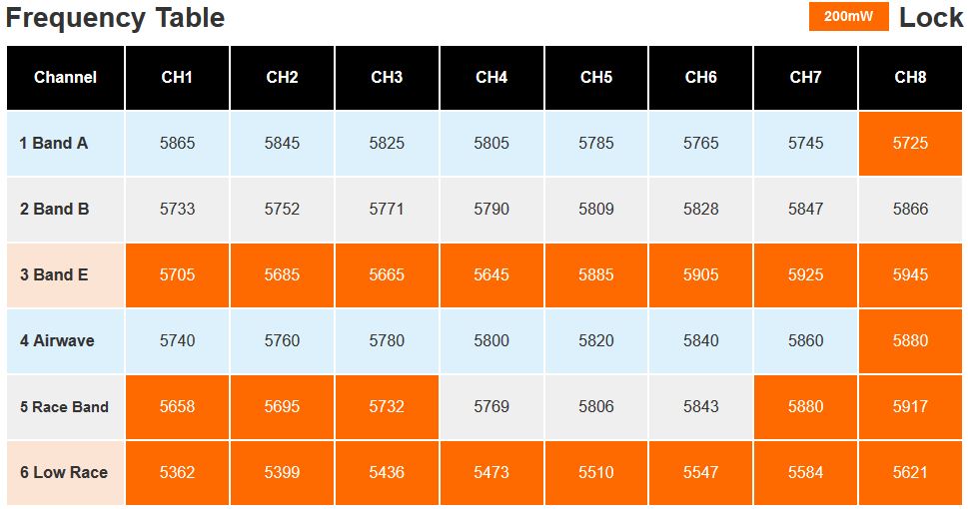Pick frequency 5705 in Band E

[x=177, y=275]
